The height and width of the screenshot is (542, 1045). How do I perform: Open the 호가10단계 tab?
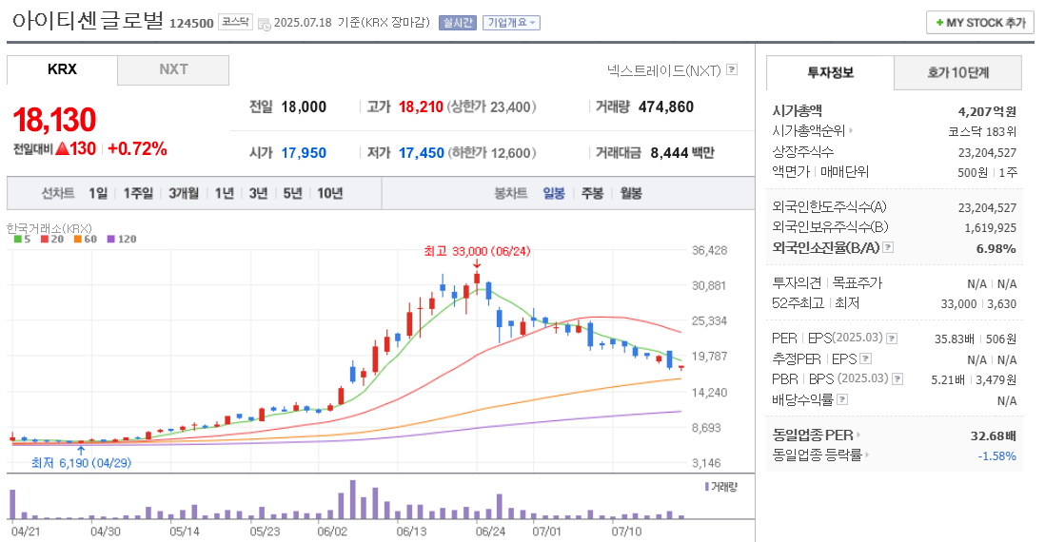pos(957,72)
